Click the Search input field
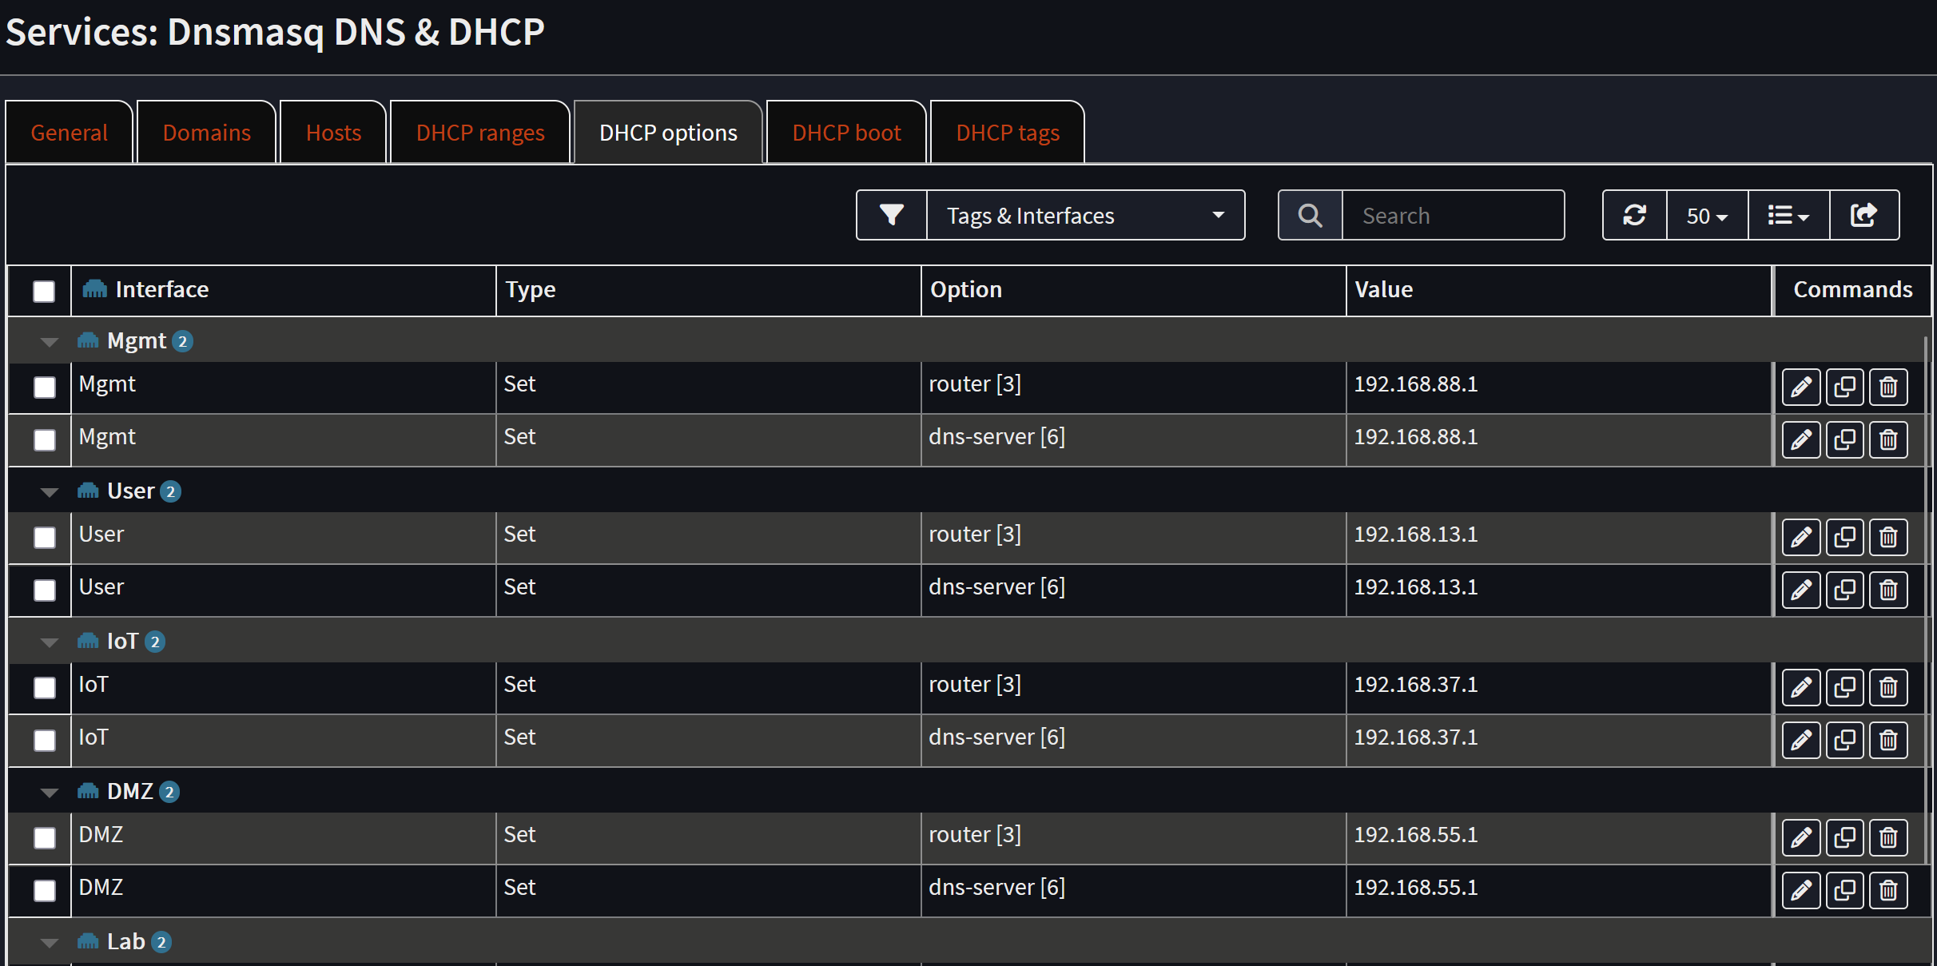This screenshot has height=966, width=1937. (1452, 215)
